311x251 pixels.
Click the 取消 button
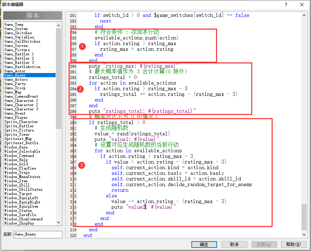click(234, 244)
